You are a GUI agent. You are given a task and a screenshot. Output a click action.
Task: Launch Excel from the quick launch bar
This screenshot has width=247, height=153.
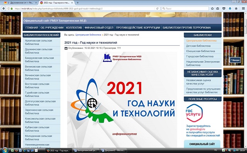pos(12,150)
